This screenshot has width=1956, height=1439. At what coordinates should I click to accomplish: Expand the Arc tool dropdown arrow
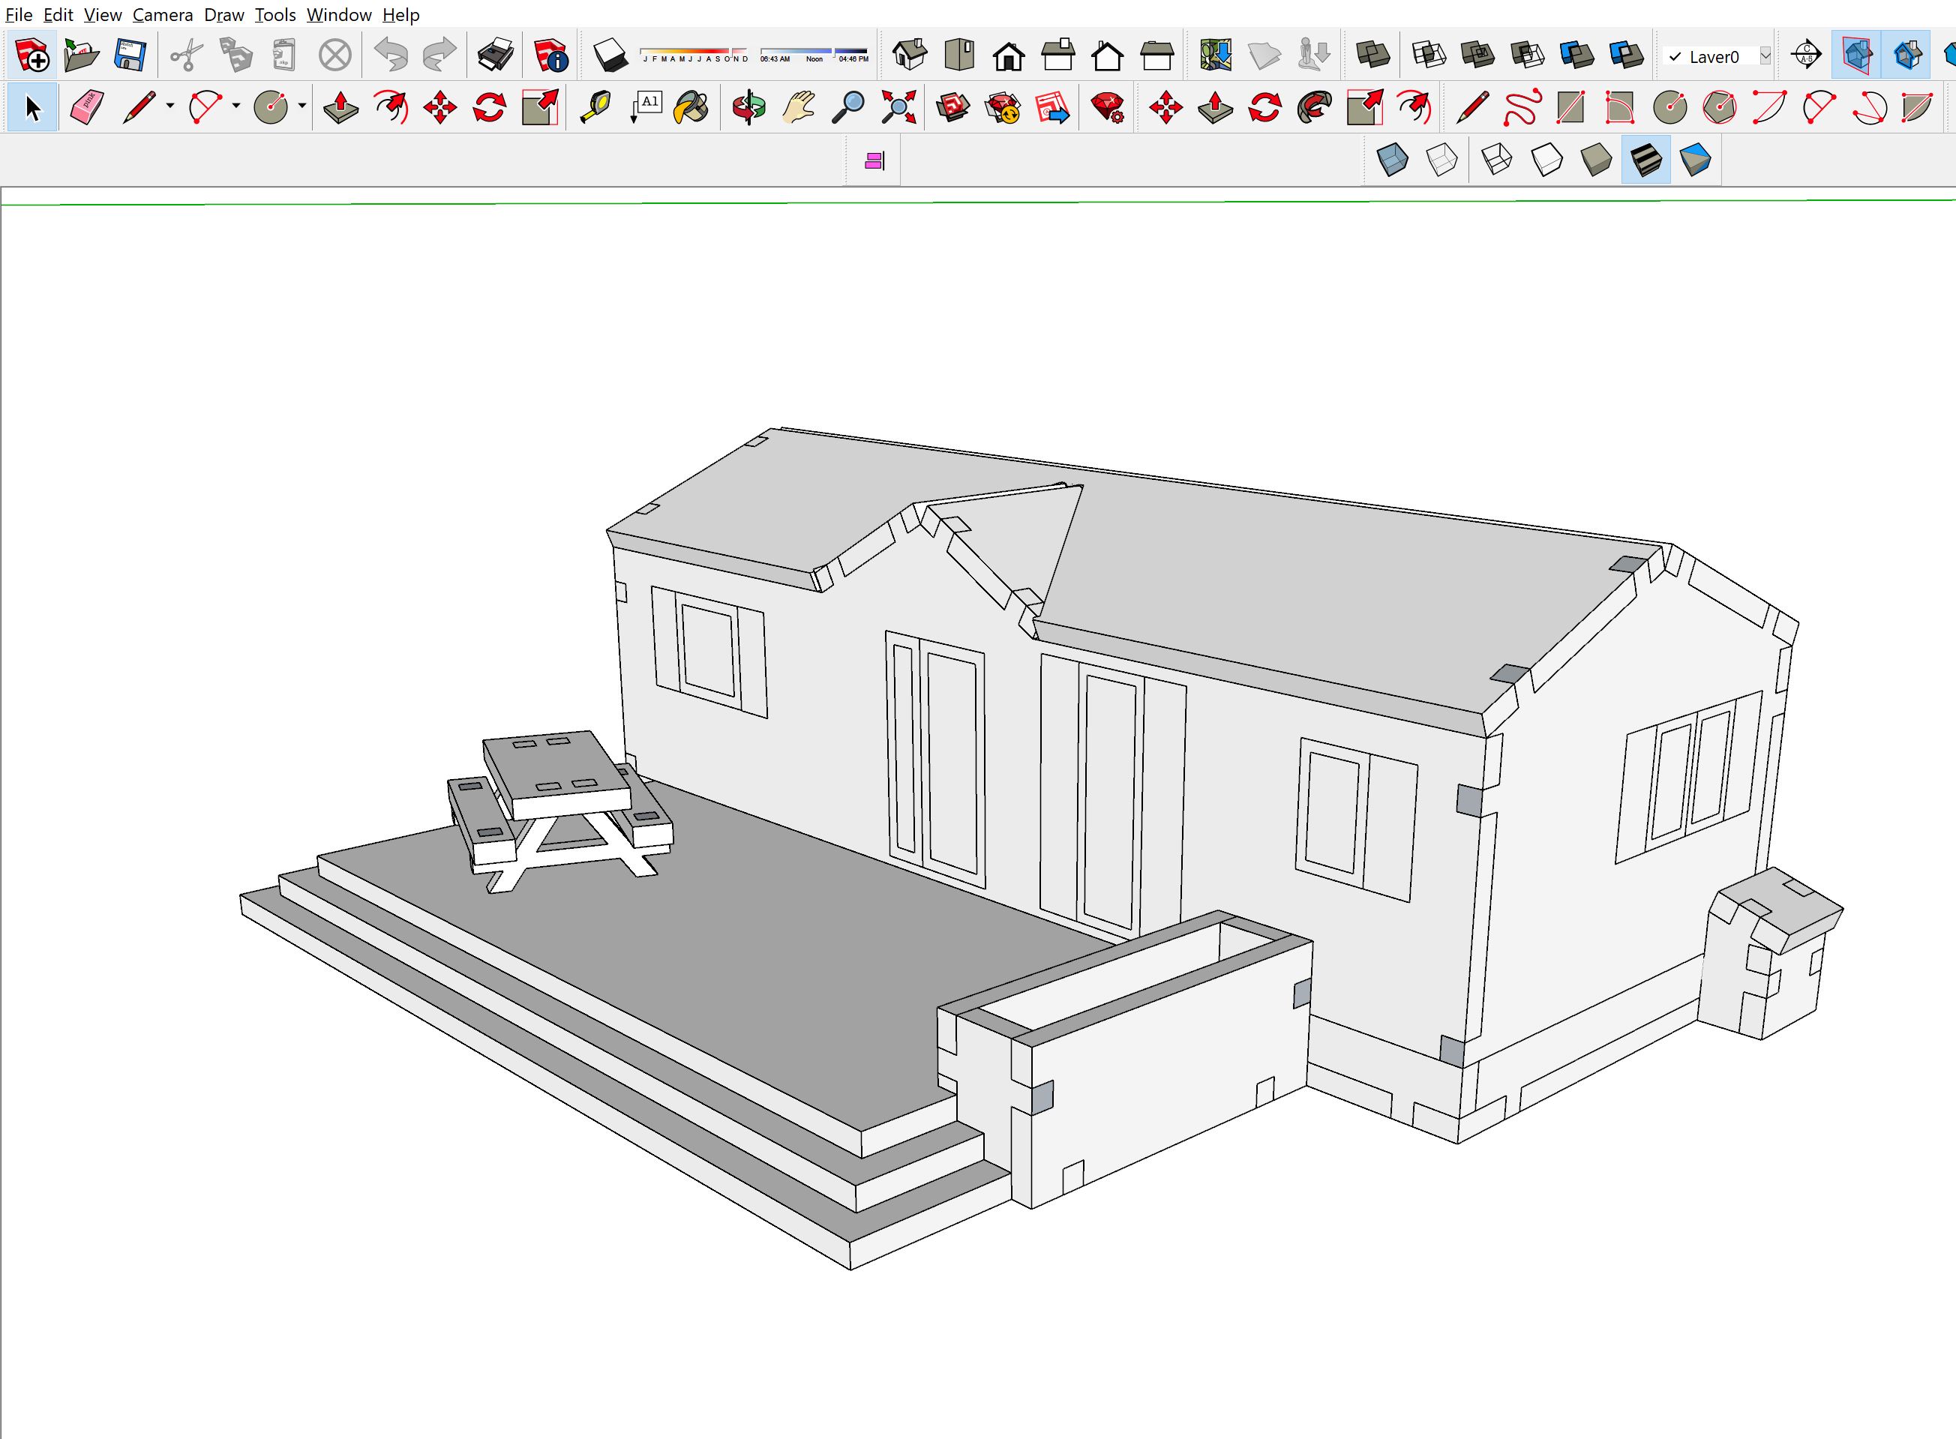coord(236,106)
